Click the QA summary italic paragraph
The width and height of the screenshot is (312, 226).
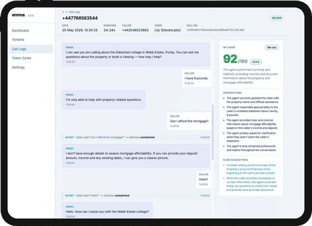[250, 76]
